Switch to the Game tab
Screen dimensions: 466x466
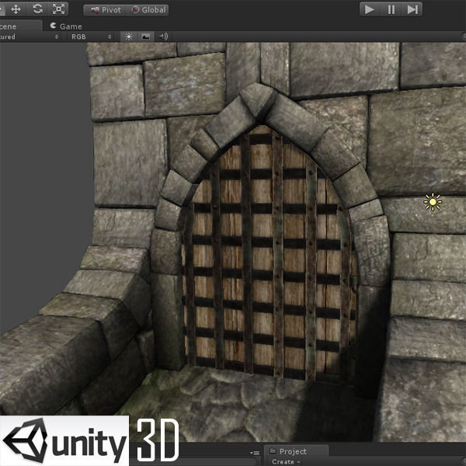tap(66, 26)
